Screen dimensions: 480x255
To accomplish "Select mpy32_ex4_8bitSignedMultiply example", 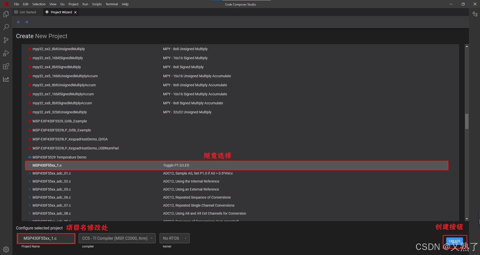I will pyautogui.click(x=57, y=67).
